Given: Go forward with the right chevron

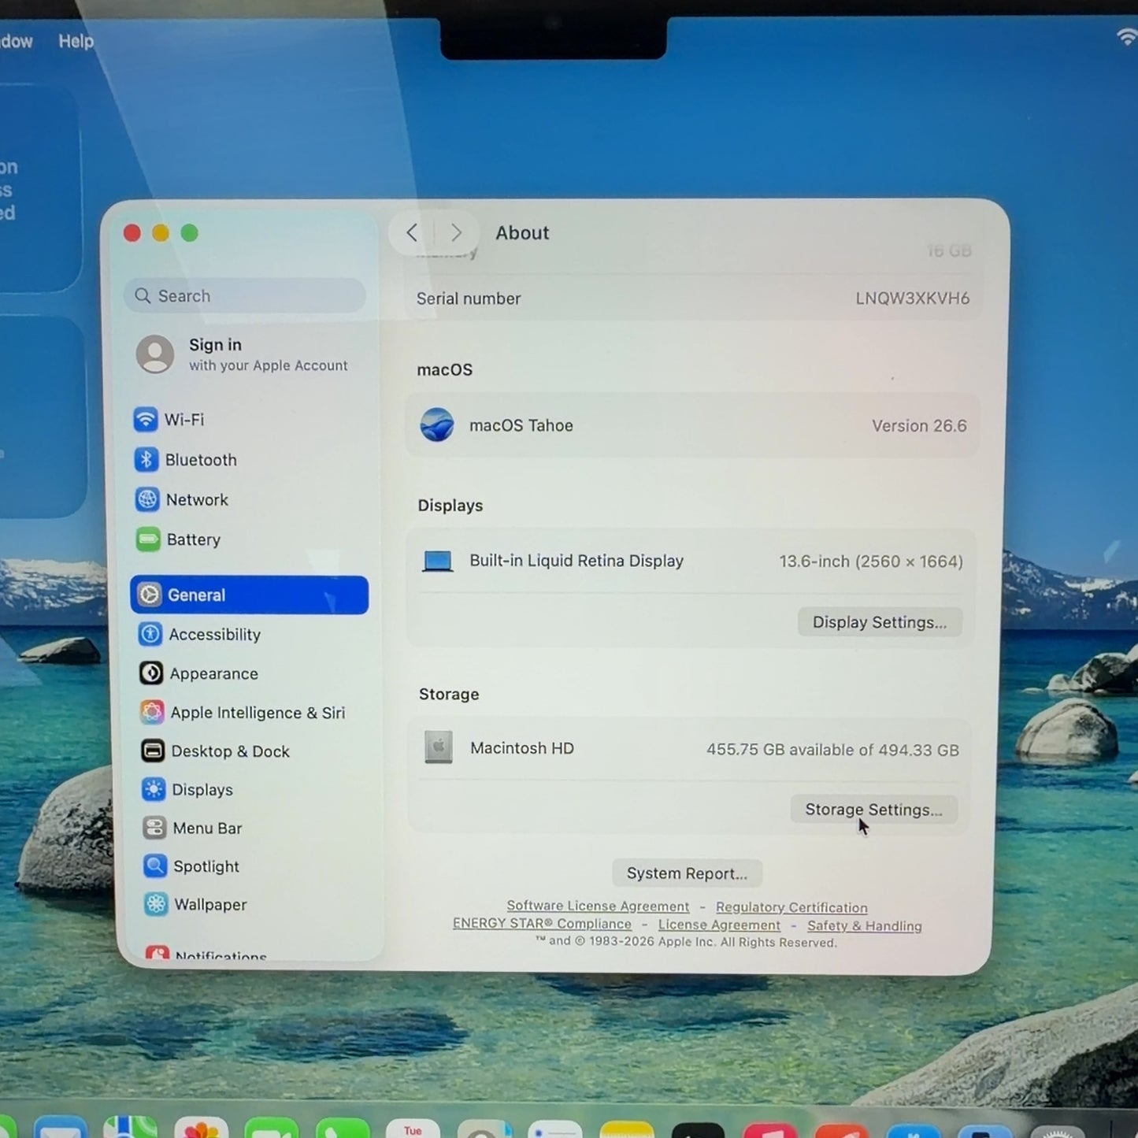Looking at the screenshot, I should [456, 232].
